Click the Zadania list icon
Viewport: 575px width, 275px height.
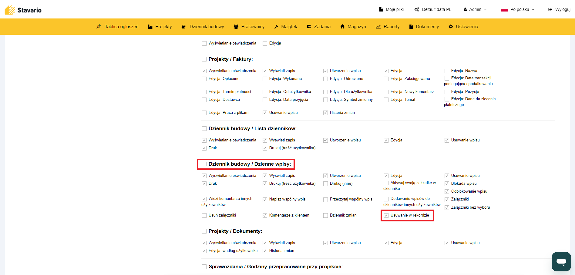[x=309, y=27]
